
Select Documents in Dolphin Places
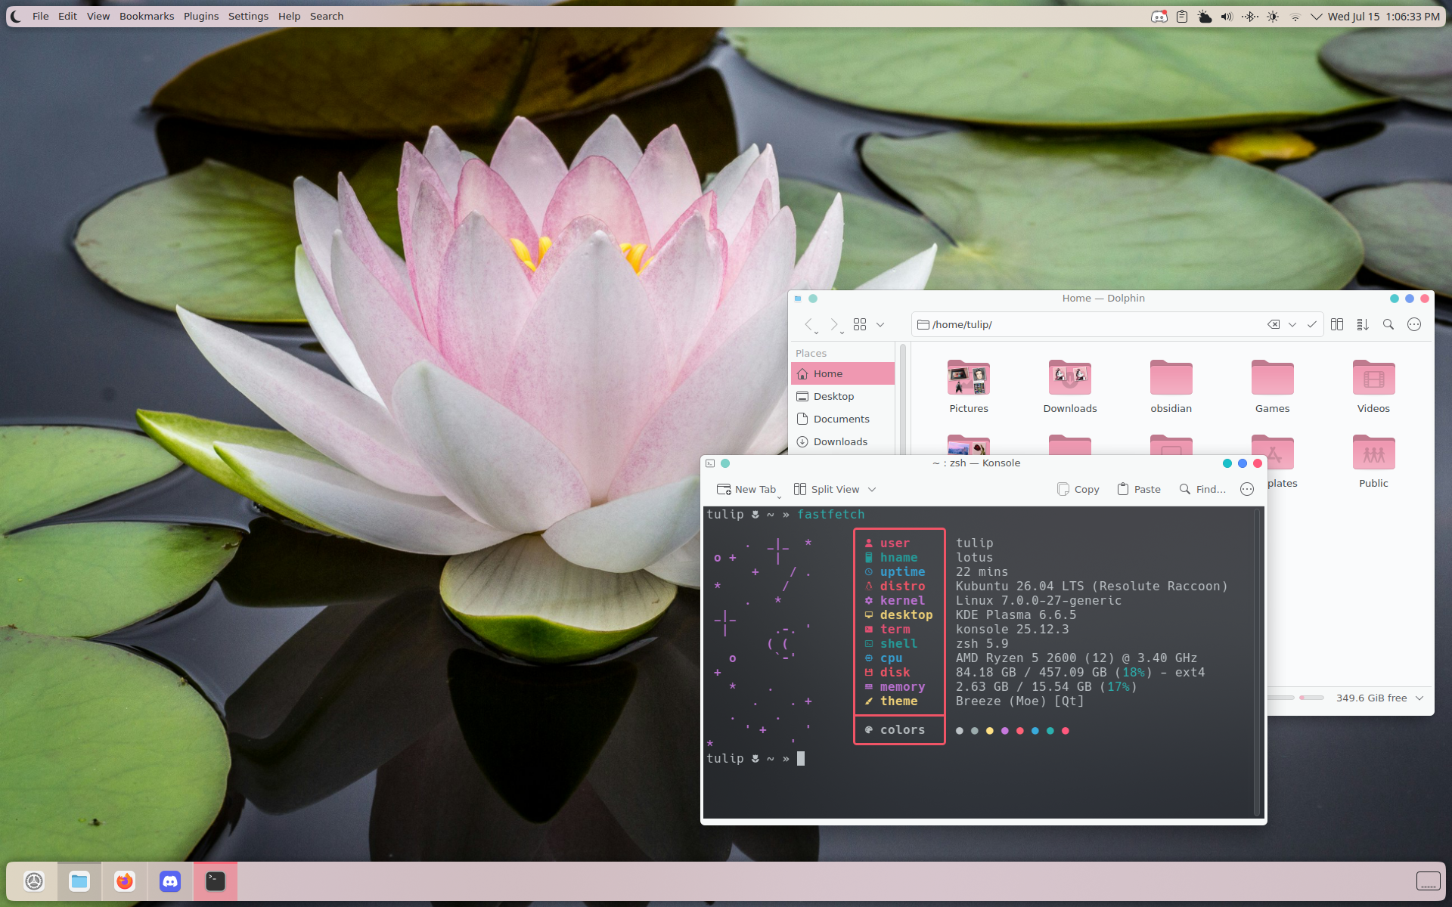point(842,419)
